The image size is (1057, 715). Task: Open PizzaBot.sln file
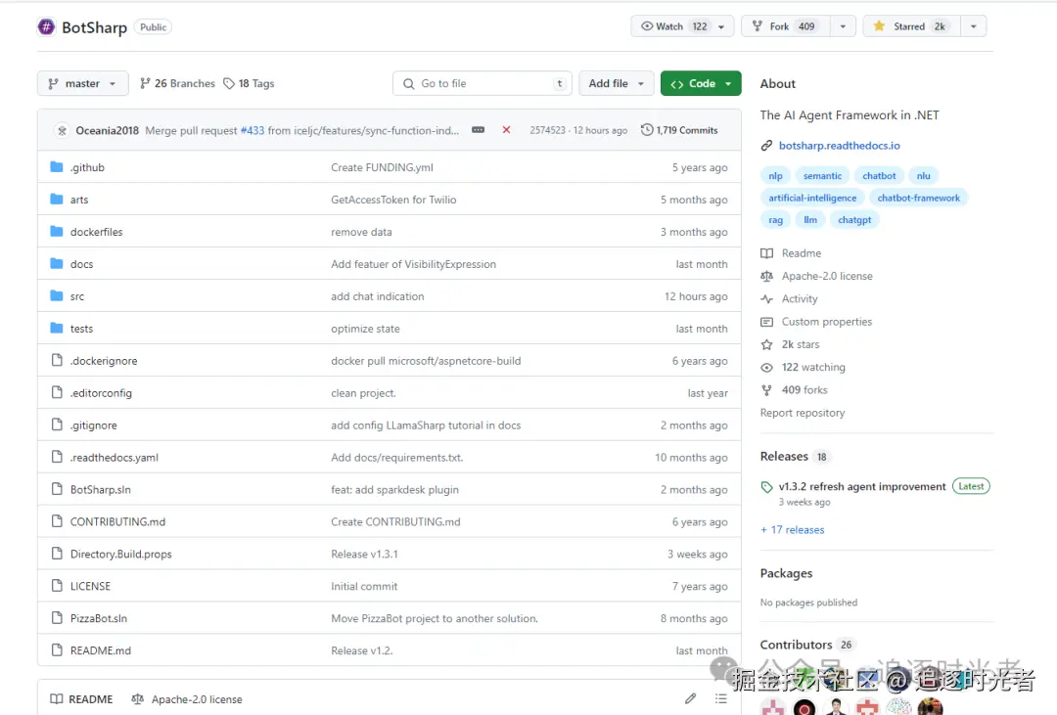click(x=99, y=618)
